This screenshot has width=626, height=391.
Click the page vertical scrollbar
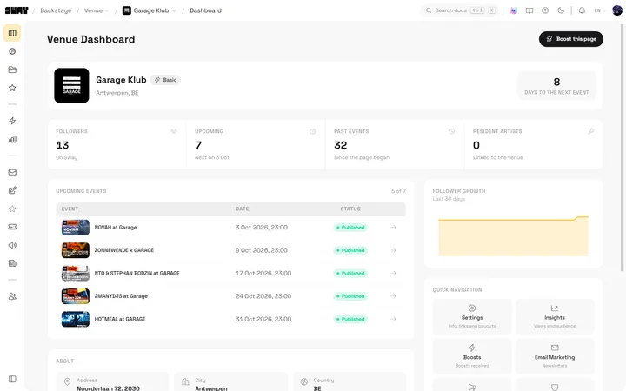point(622,148)
